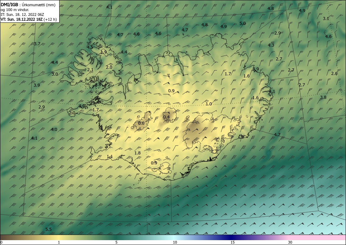Click the 1.0 value label on the map
346x245 pixels.
click(x=209, y=104)
